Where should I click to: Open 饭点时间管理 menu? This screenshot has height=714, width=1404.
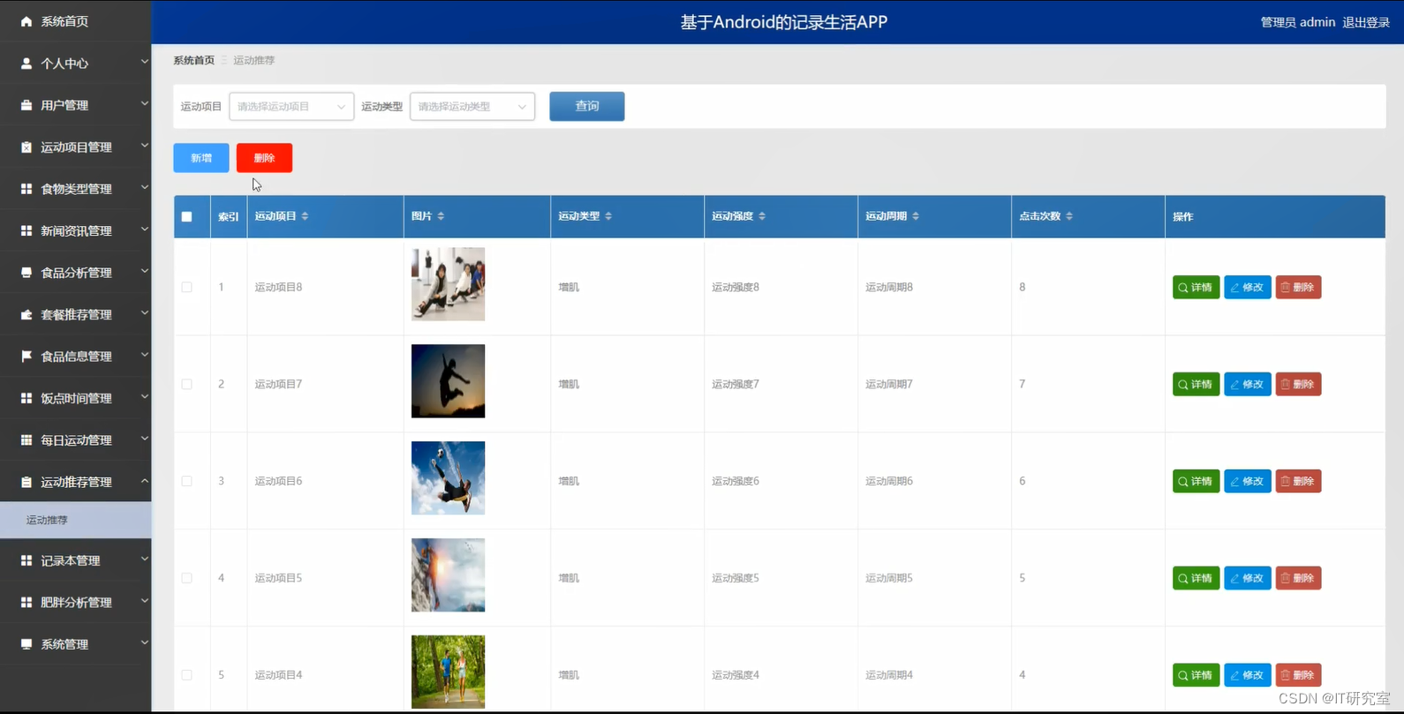(x=76, y=398)
